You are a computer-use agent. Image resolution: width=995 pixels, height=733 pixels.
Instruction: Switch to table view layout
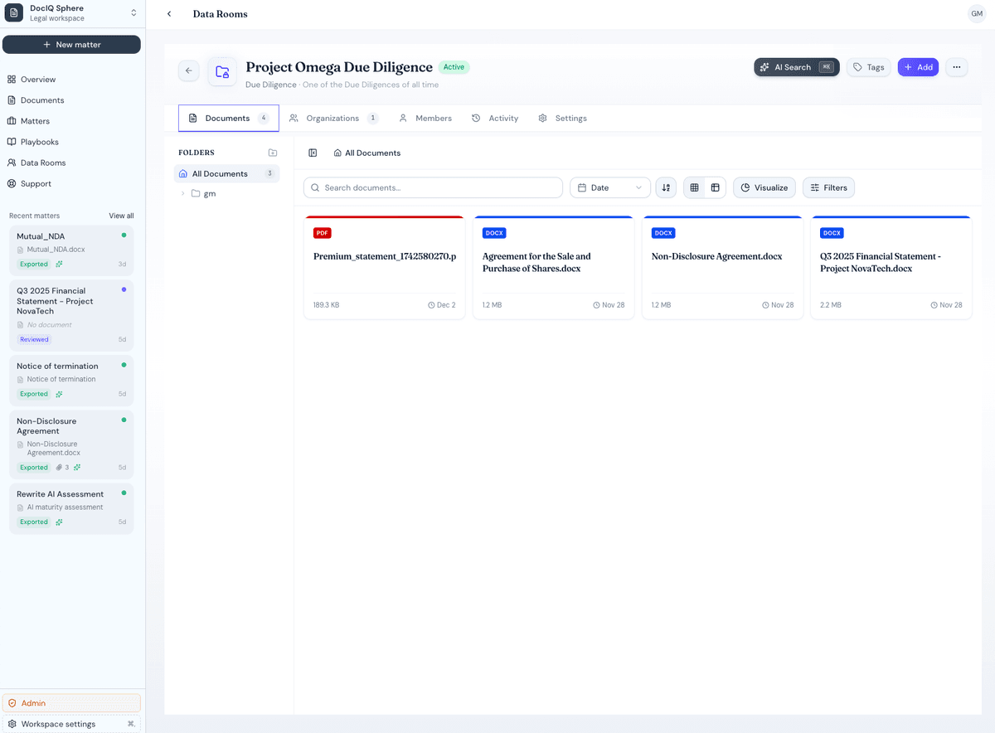click(715, 187)
